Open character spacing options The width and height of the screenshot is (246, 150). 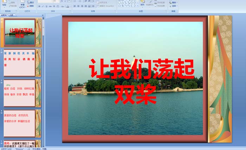click(58, 6)
